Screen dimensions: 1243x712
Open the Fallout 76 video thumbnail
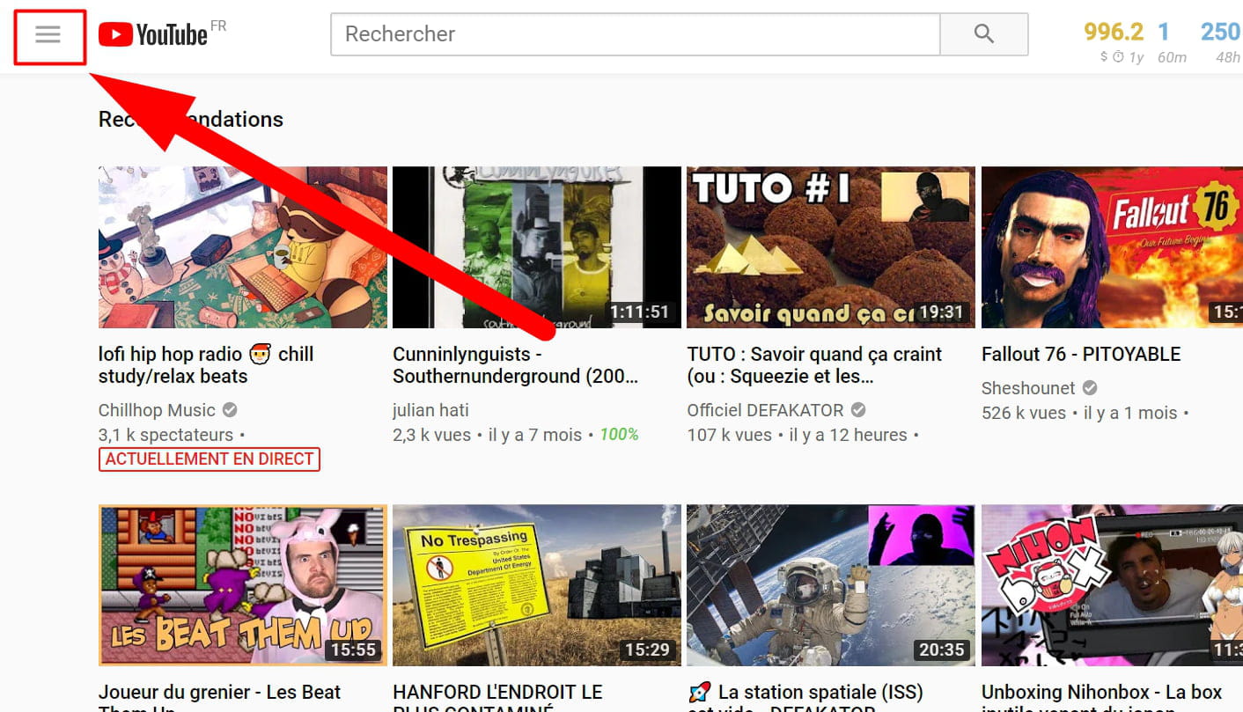[x=1112, y=247]
